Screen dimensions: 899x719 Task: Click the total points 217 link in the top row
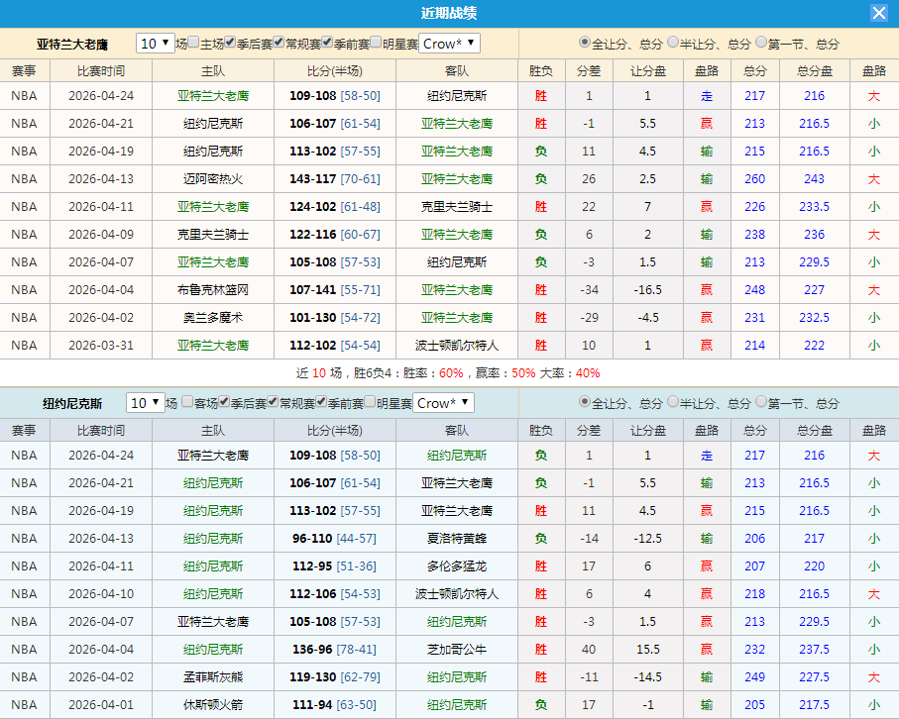click(x=754, y=95)
